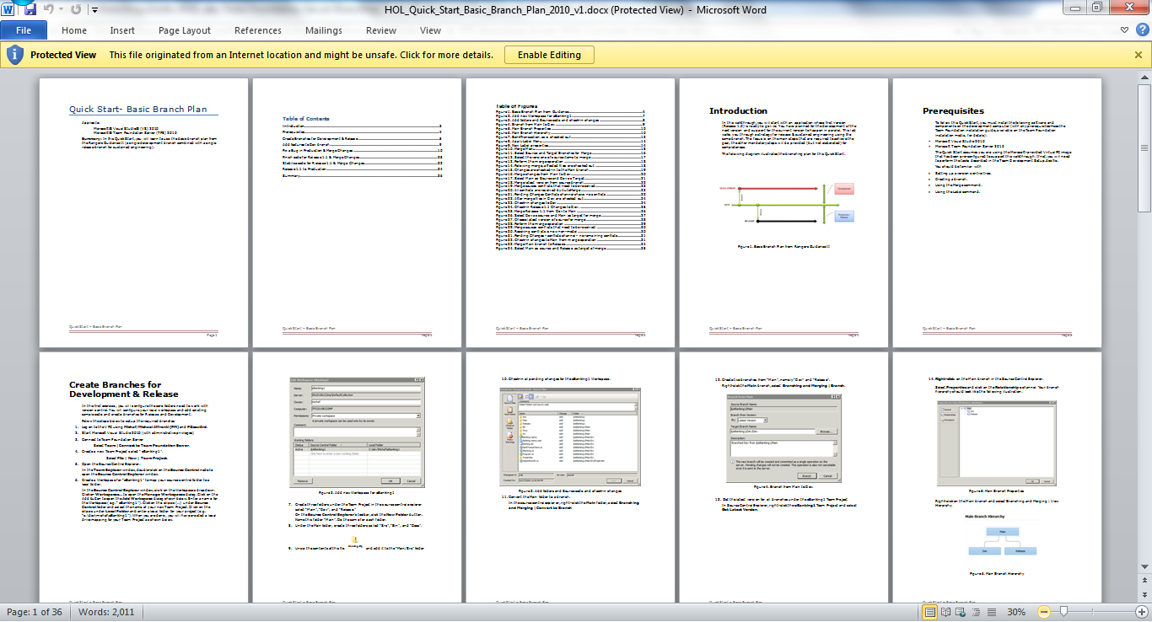1152x622 pixels.
Task: Click the Table of Contents page
Action: (358, 212)
